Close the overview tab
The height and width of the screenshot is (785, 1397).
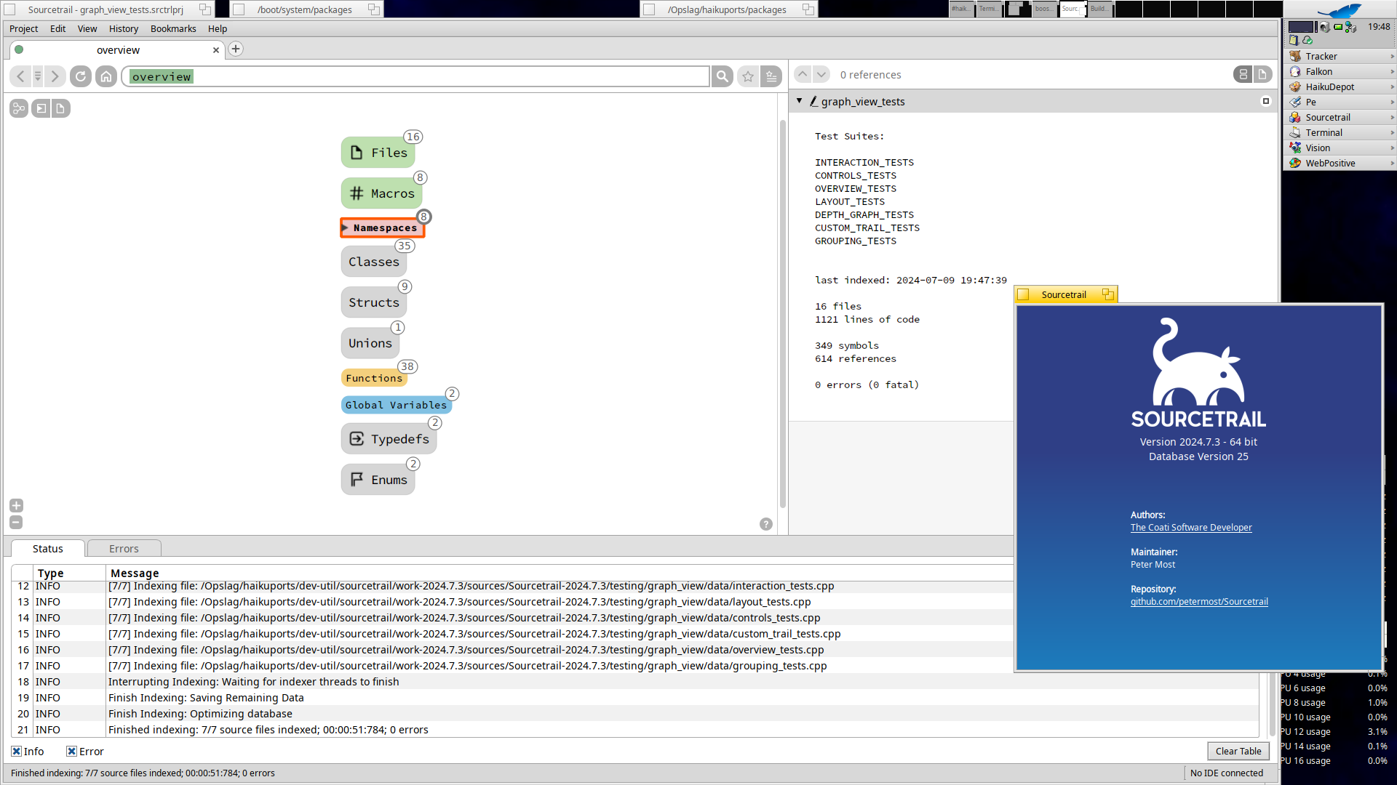pos(215,50)
